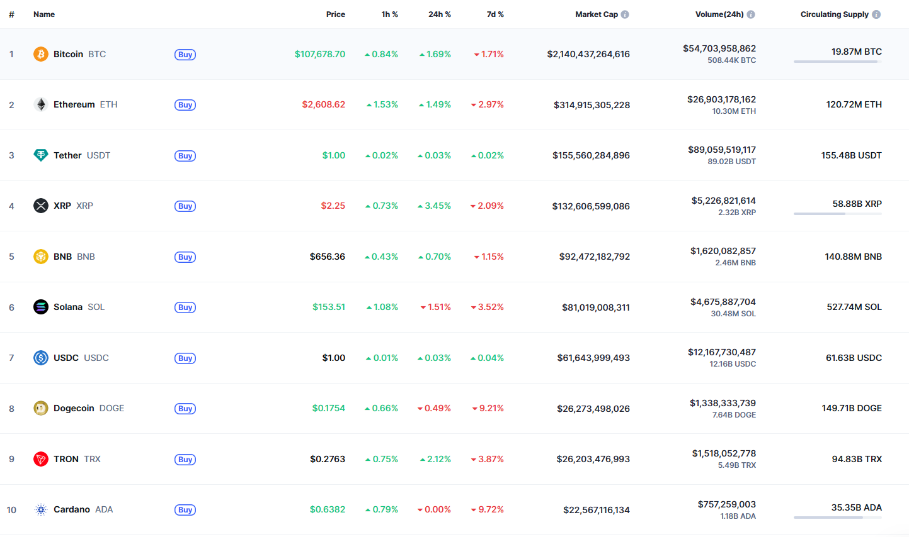Click Dogecoin's circulating supply 149.71B DOGE
The image size is (909, 537).
pyautogui.click(x=852, y=408)
